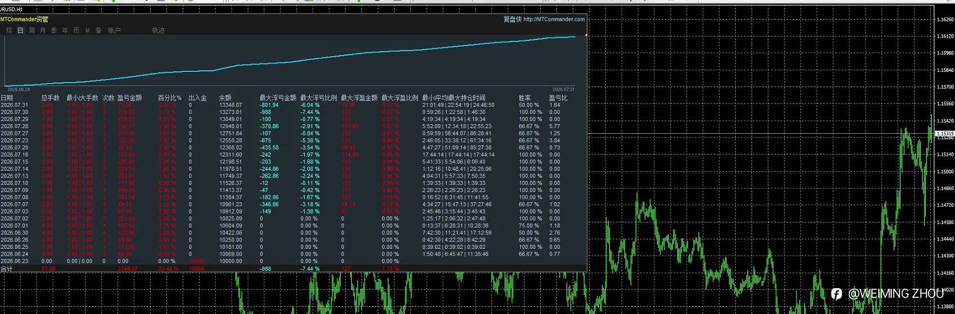Viewport: 955px width, 314px height.
Task: Open the 备 tab
Action: pos(98,30)
